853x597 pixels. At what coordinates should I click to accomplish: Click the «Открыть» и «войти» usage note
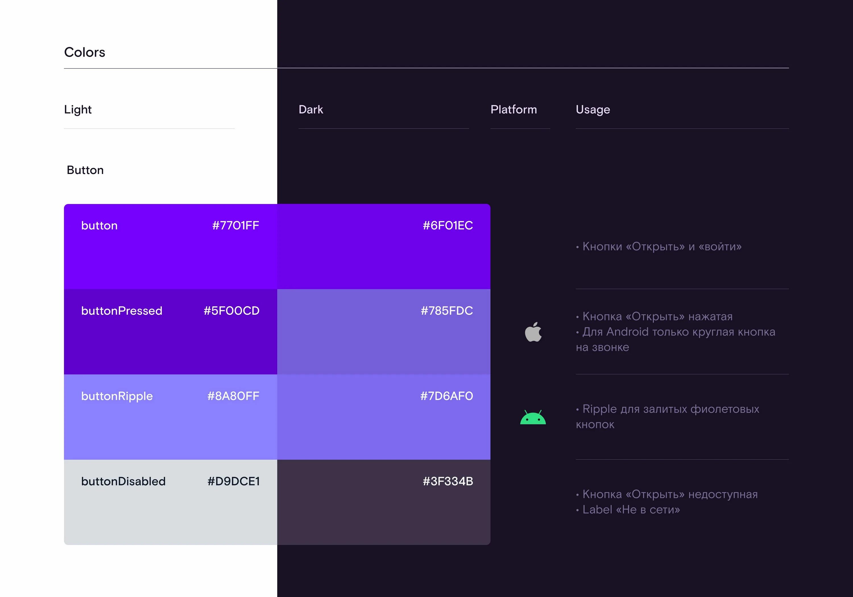coord(661,247)
